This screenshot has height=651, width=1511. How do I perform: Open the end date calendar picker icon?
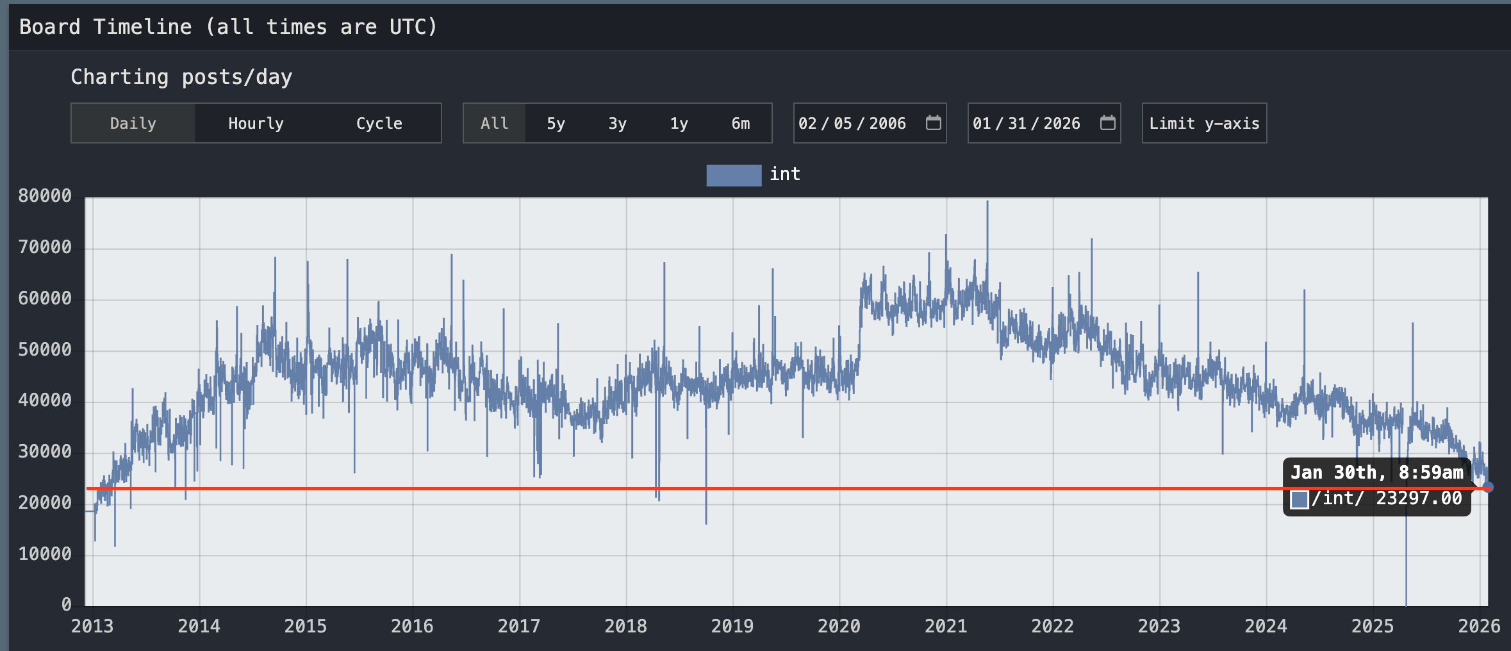pos(1107,122)
